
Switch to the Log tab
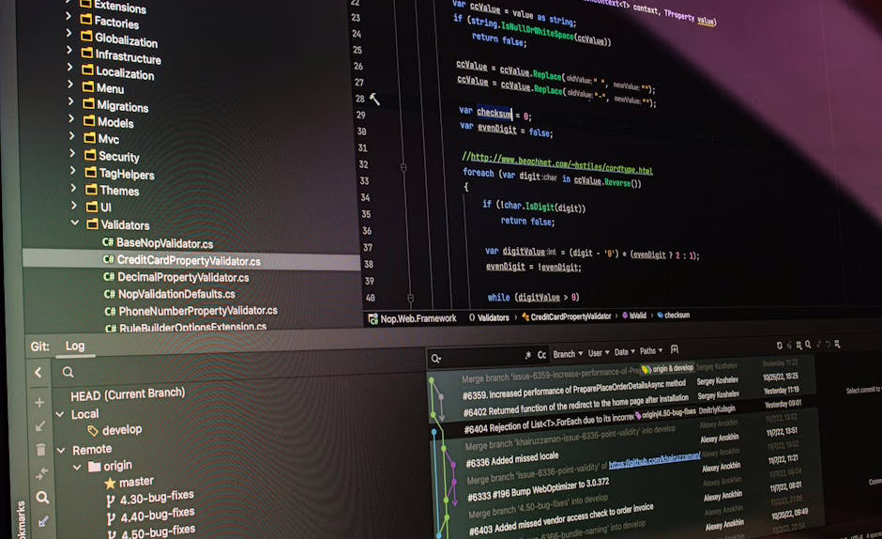point(74,346)
